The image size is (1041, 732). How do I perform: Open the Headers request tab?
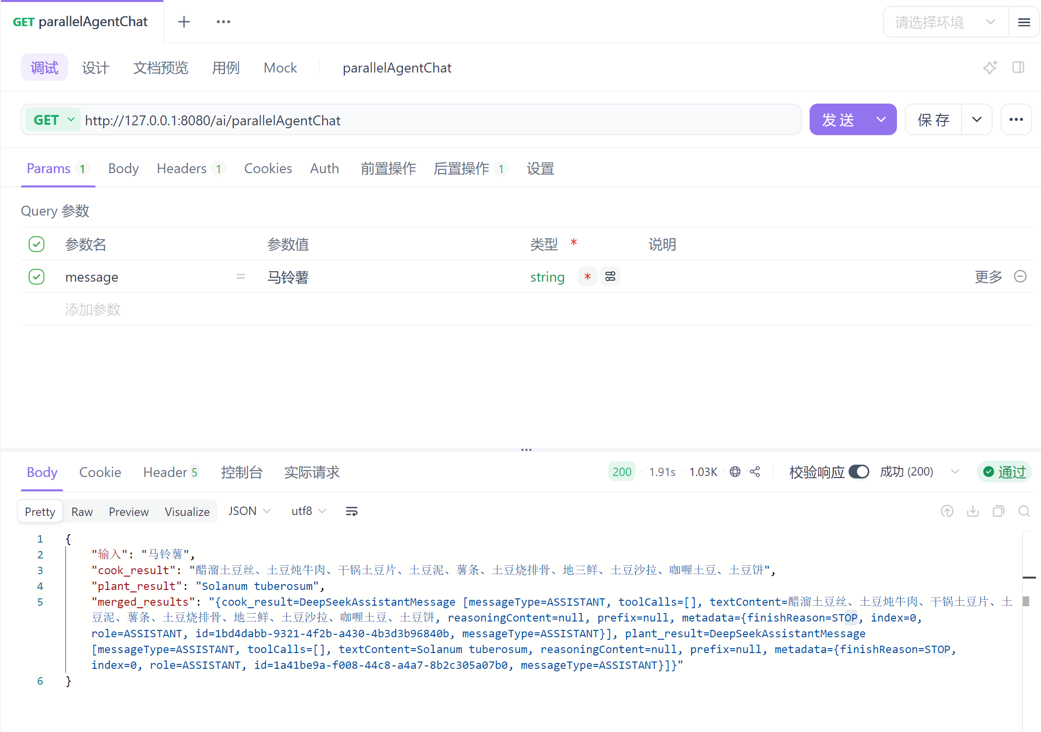click(x=191, y=169)
